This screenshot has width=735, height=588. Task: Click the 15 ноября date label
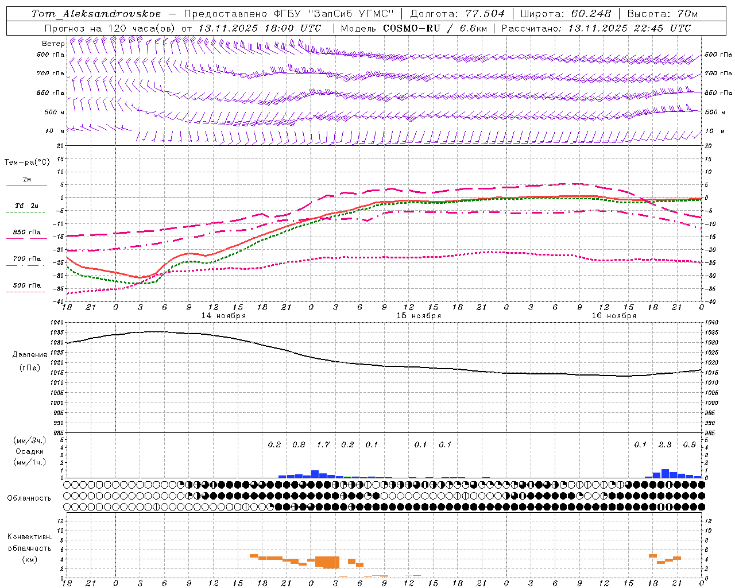tap(419, 316)
